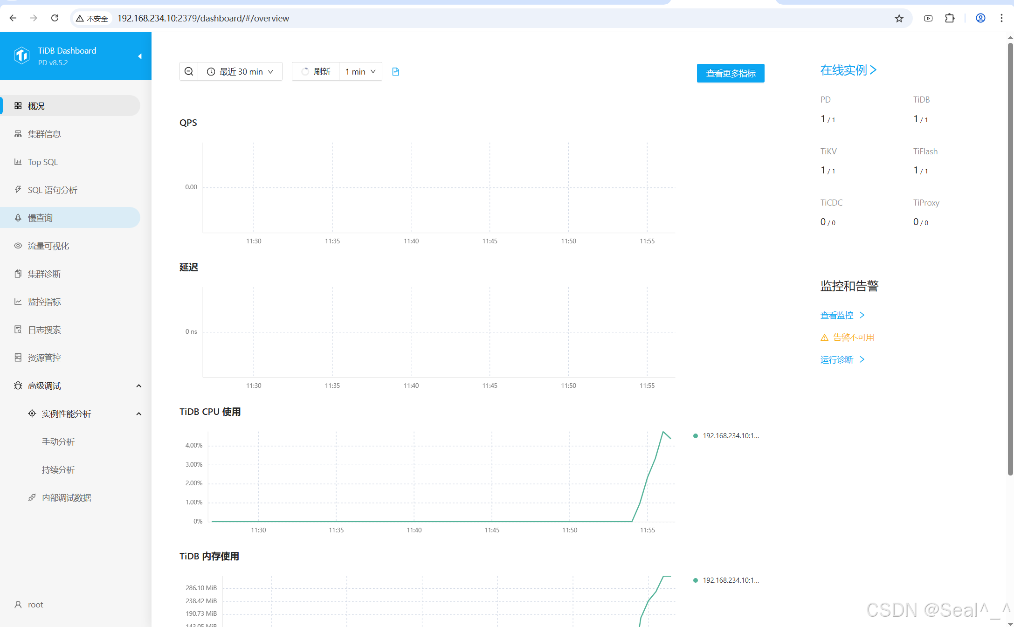Open the 集群信息 menu item
Image resolution: width=1014 pixels, height=627 pixels.
70,134
